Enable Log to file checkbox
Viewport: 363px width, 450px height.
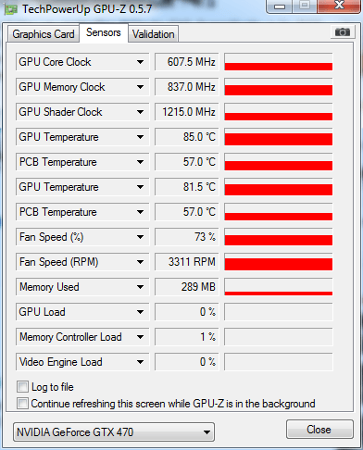(22, 387)
